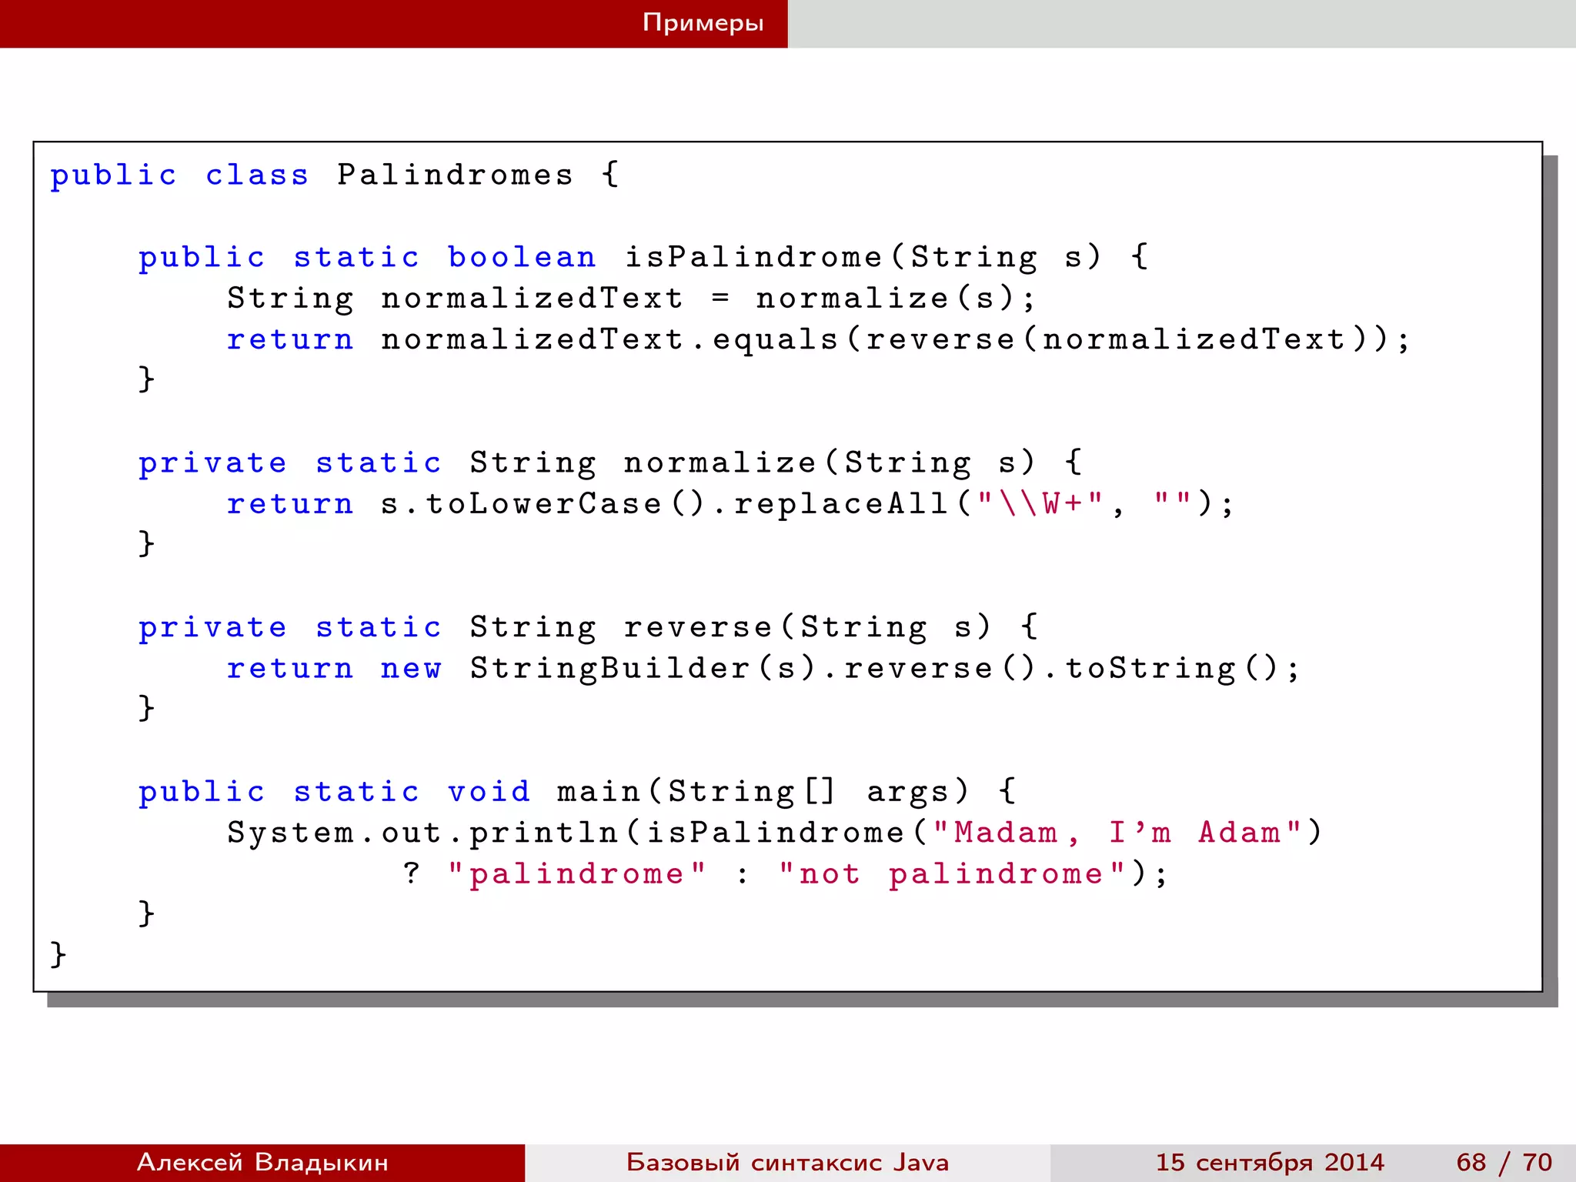Image resolution: width=1576 pixels, height=1182 pixels.
Task: Click the regex string "\\W+"
Action: coord(1040,505)
